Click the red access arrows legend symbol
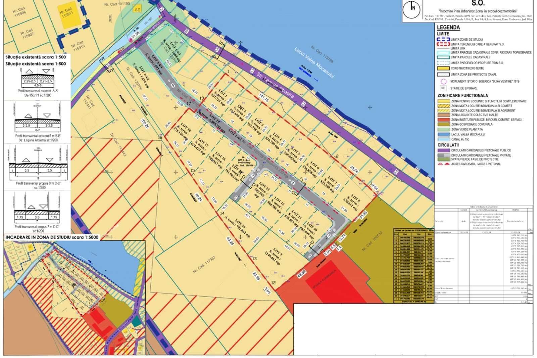Viewport: 537px width, 358px height. 443,164
